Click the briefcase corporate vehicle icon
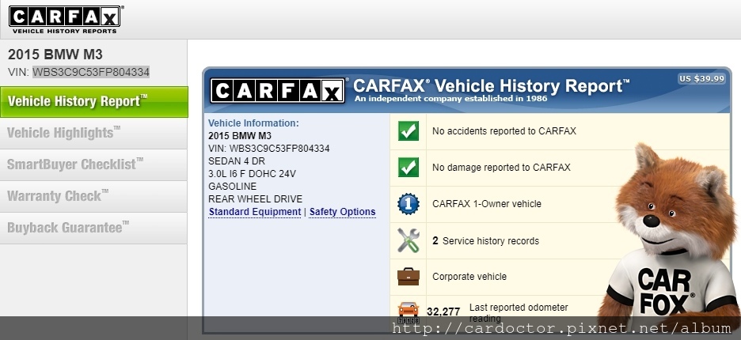Viewport: 741px width, 340px height. pyautogui.click(x=408, y=277)
